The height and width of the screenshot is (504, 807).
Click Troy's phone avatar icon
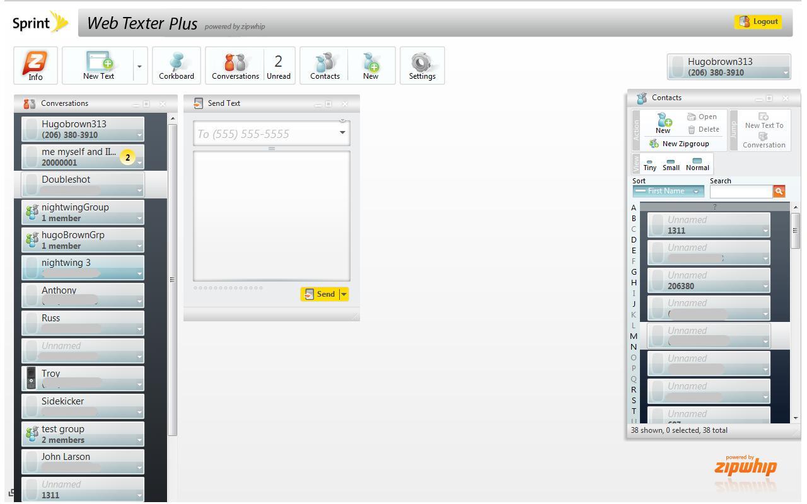point(31,379)
